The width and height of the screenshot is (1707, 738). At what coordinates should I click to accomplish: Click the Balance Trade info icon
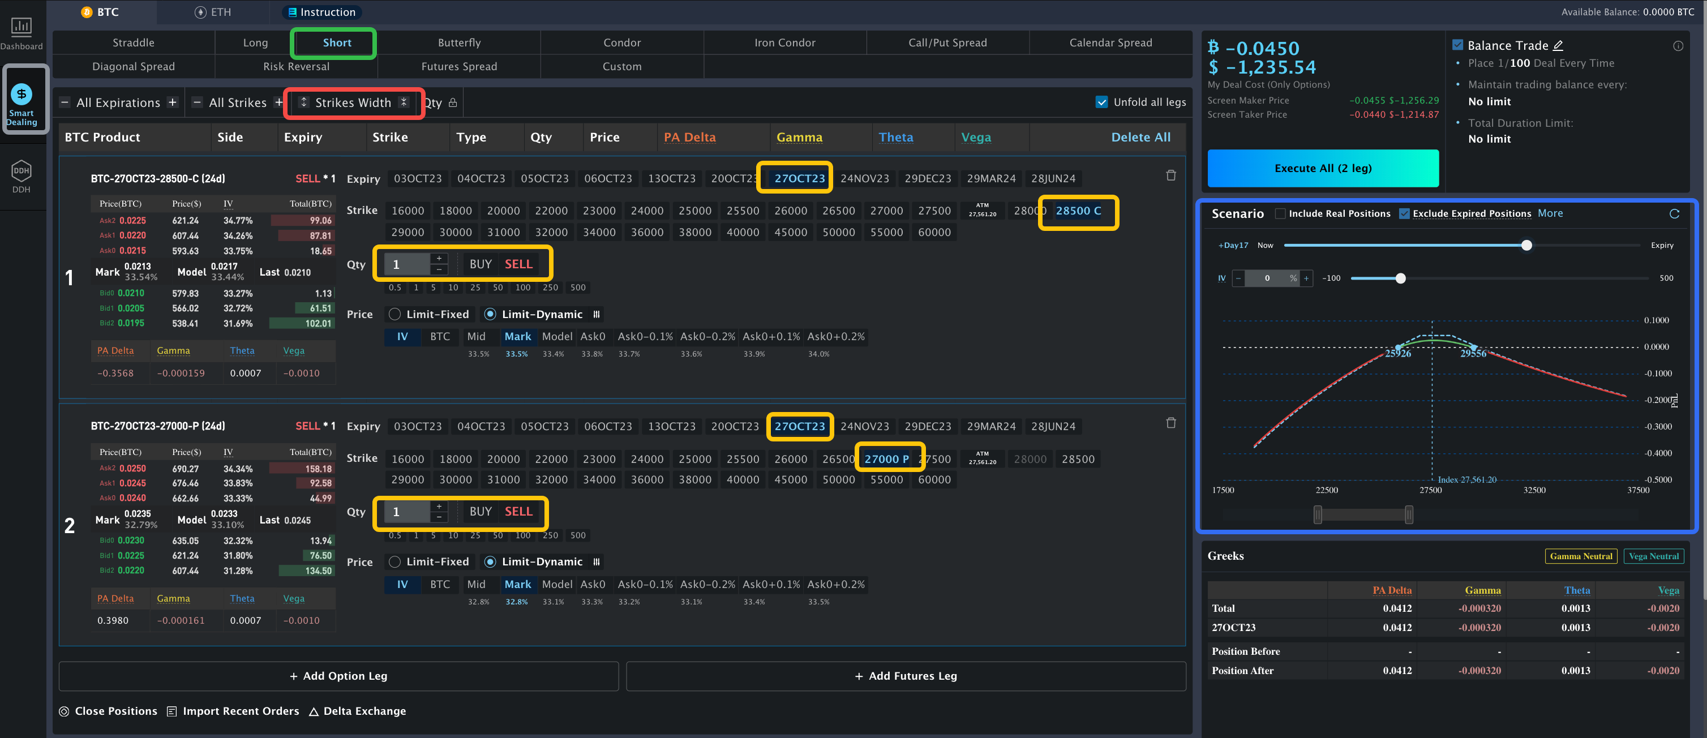point(1678,46)
